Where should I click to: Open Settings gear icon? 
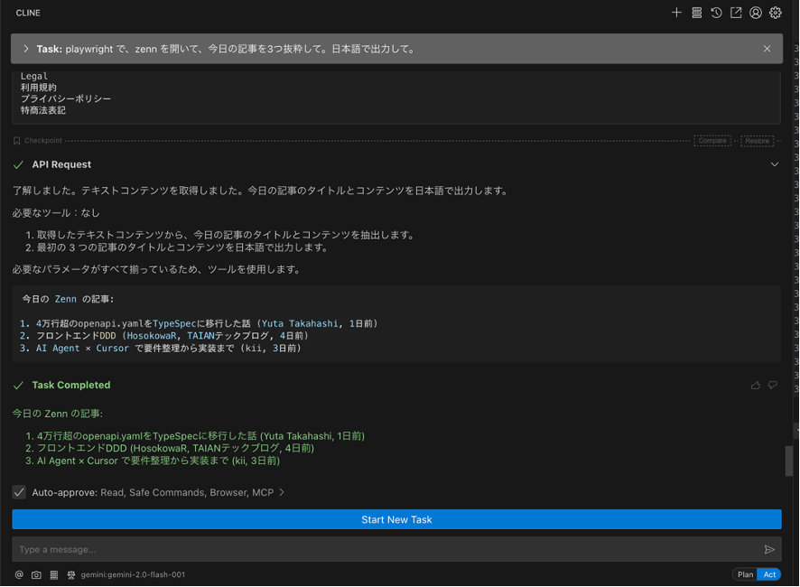(776, 13)
